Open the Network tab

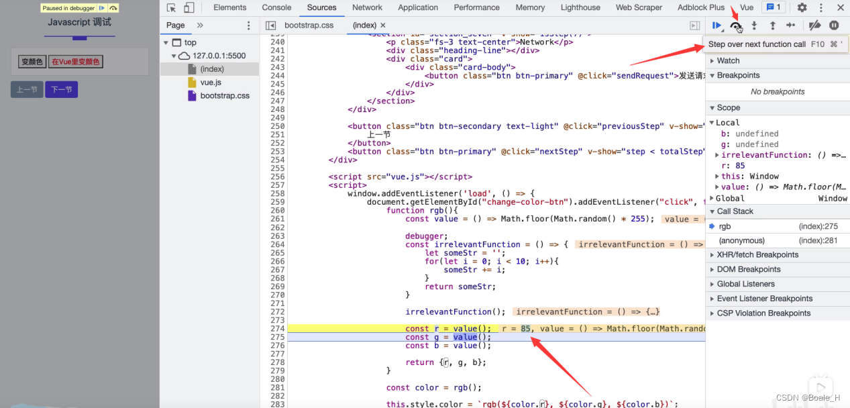tap(367, 7)
